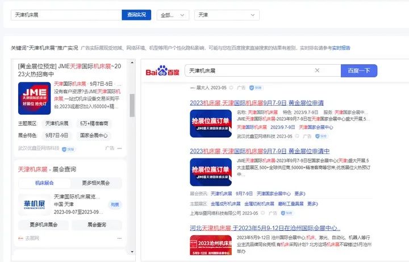Click the circle icon after 上海华墨网络科技有限公司 2023-05
Screen dimensions: 409x262
pyautogui.click(x=262, y=213)
